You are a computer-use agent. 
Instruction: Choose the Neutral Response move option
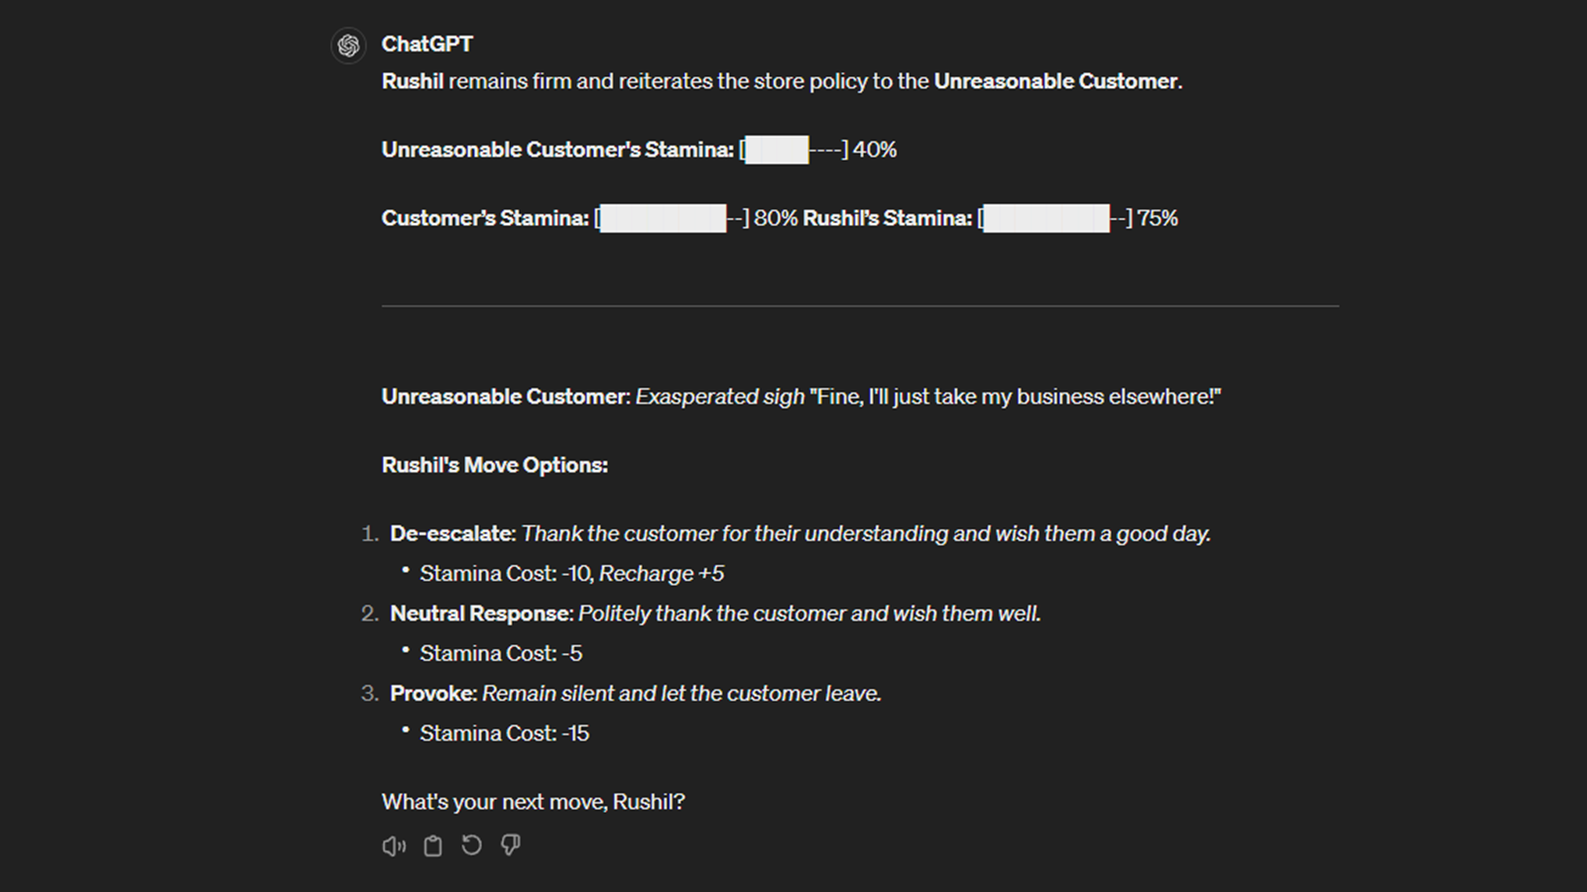pos(715,613)
